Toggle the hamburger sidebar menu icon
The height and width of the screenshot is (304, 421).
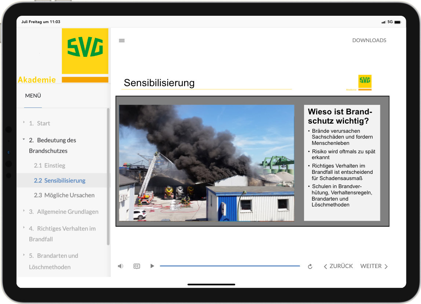(122, 41)
